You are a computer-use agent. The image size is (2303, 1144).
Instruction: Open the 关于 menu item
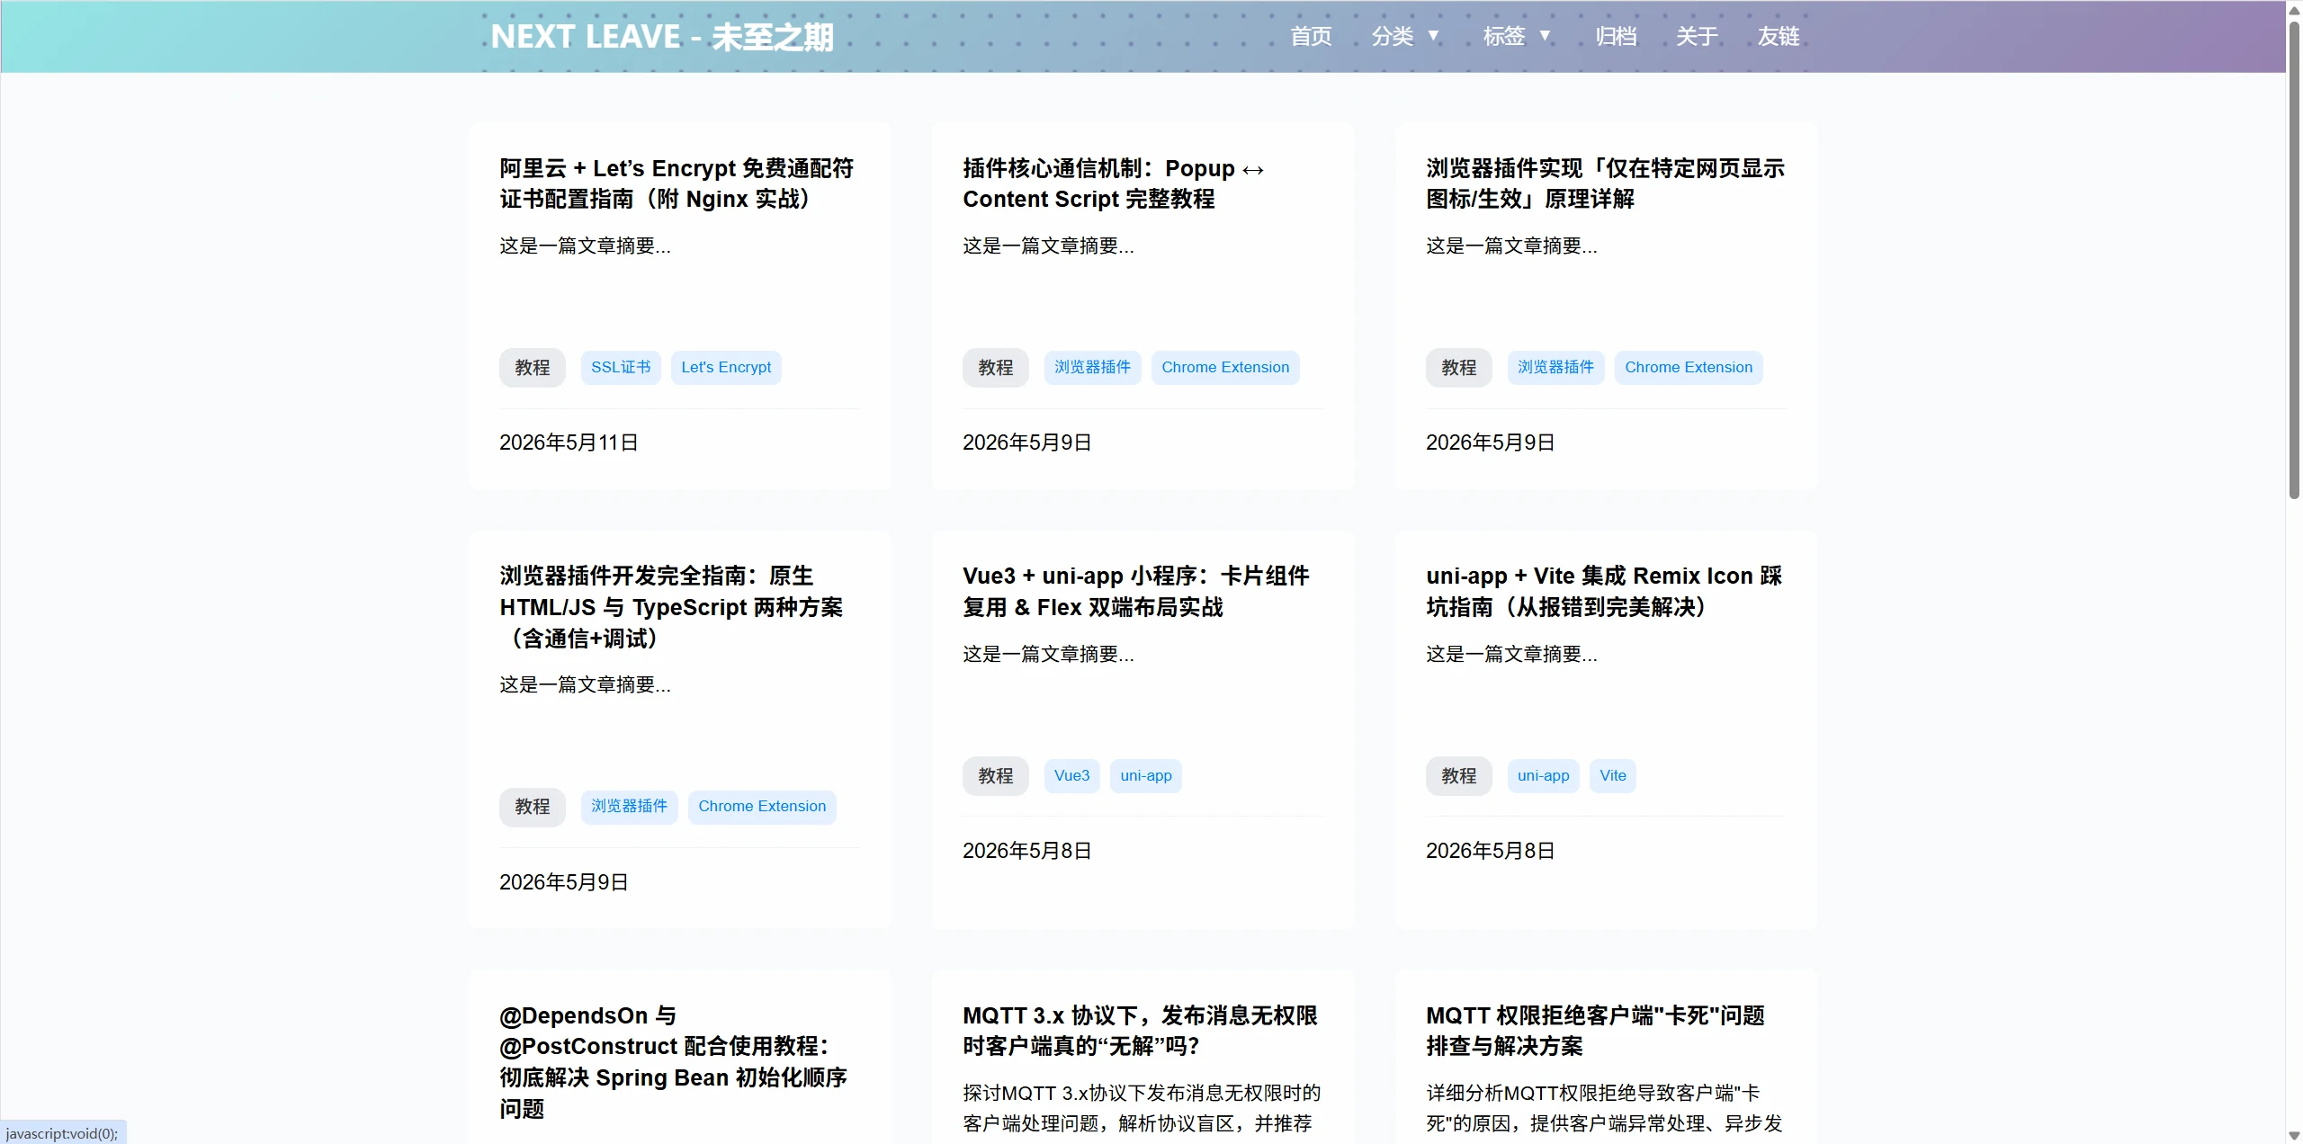(1697, 36)
